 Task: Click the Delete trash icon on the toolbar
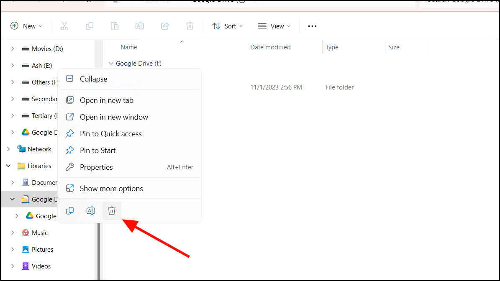tap(190, 26)
